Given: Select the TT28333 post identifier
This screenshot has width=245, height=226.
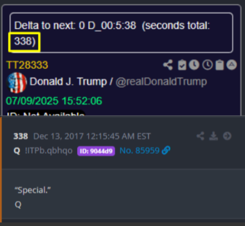Looking at the screenshot, I should click(x=27, y=65).
